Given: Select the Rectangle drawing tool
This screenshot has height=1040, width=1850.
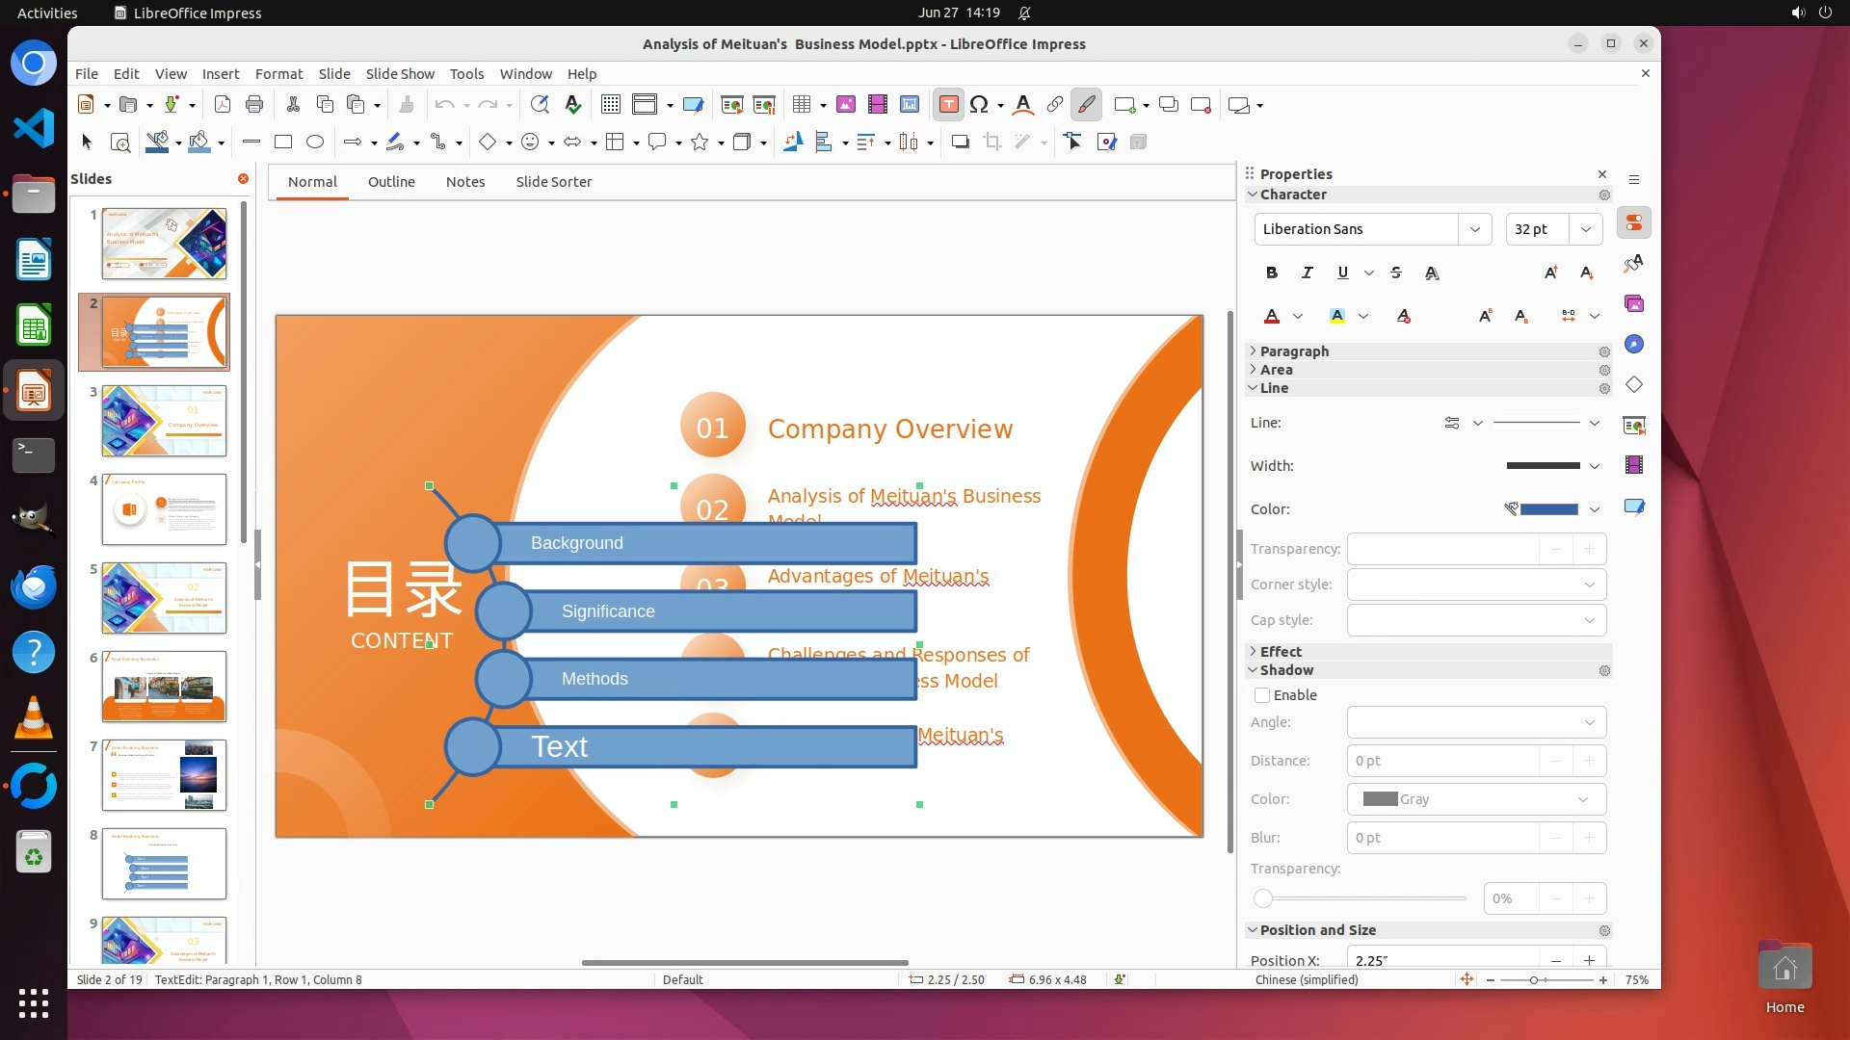Looking at the screenshot, I should (x=283, y=143).
